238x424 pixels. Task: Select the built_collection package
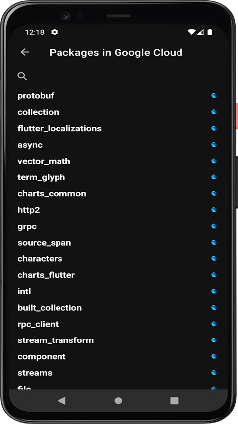pyautogui.click(x=50, y=308)
